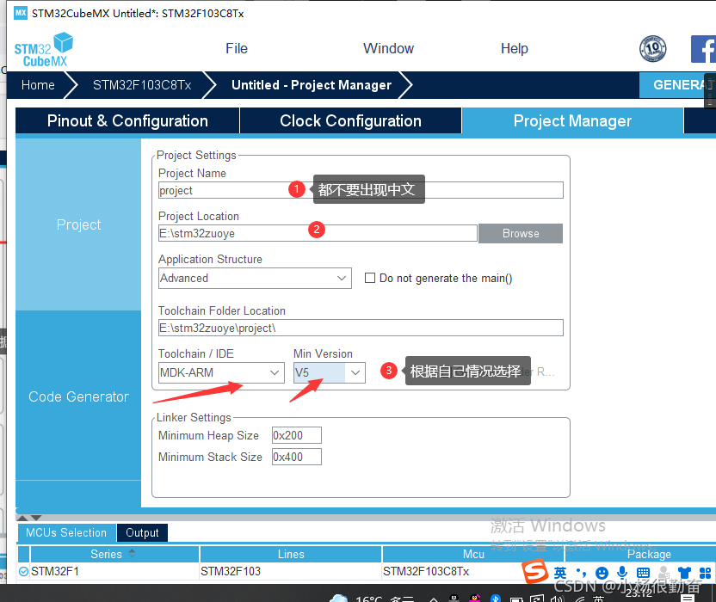Image resolution: width=716 pixels, height=602 pixels.
Task: Click Sogou voice input microphone
Action: [x=622, y=573]
